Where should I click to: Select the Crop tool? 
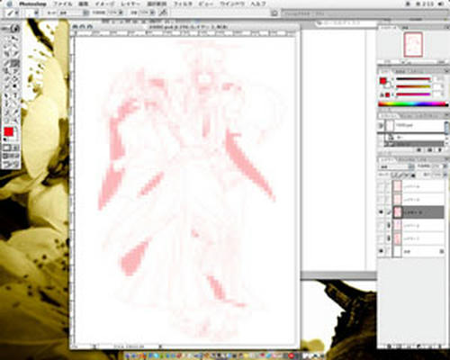tap(6, 54)
